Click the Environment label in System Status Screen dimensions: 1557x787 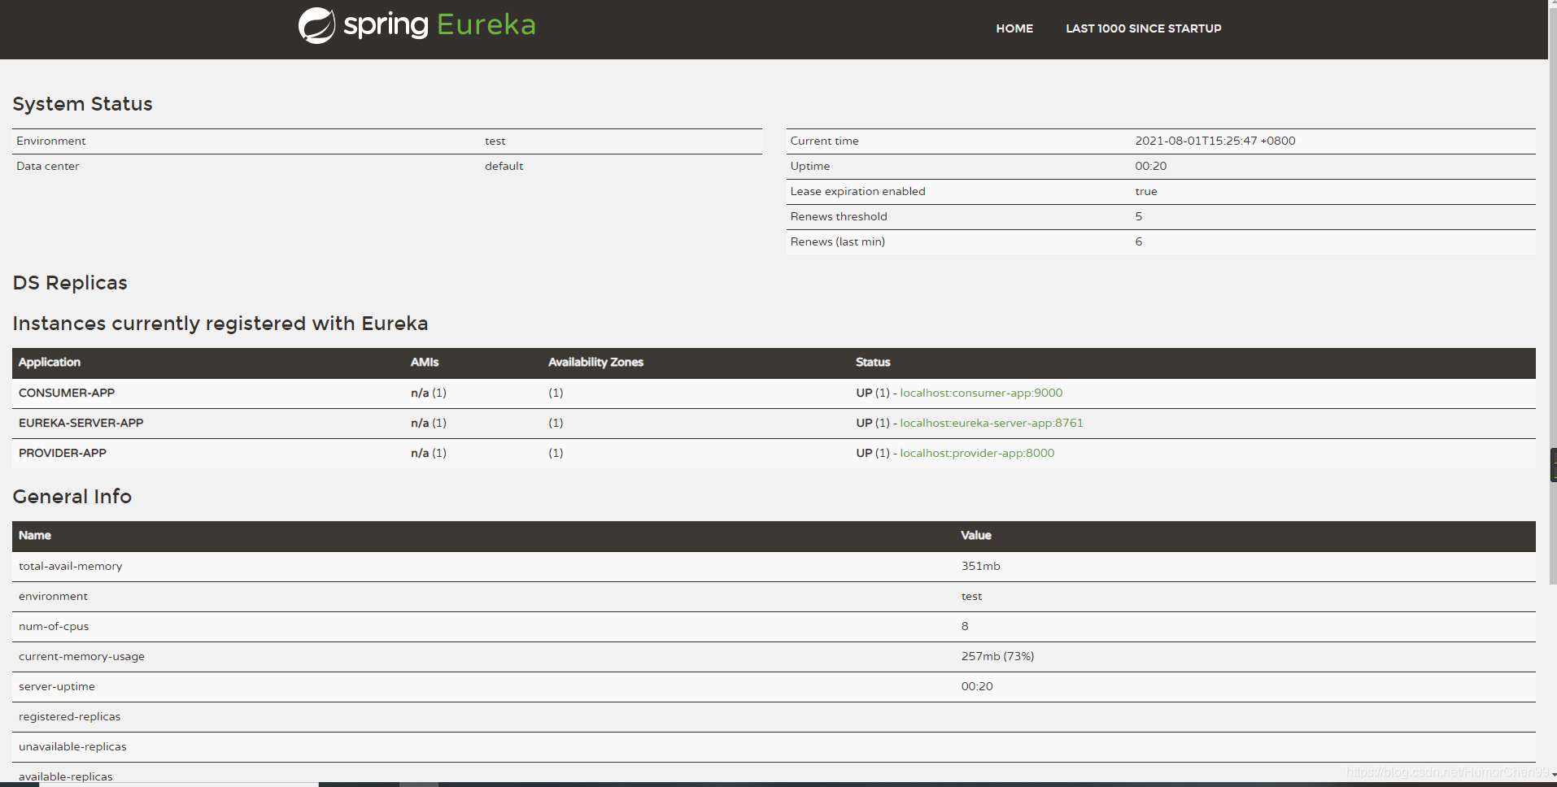click(x=51, y=141)
